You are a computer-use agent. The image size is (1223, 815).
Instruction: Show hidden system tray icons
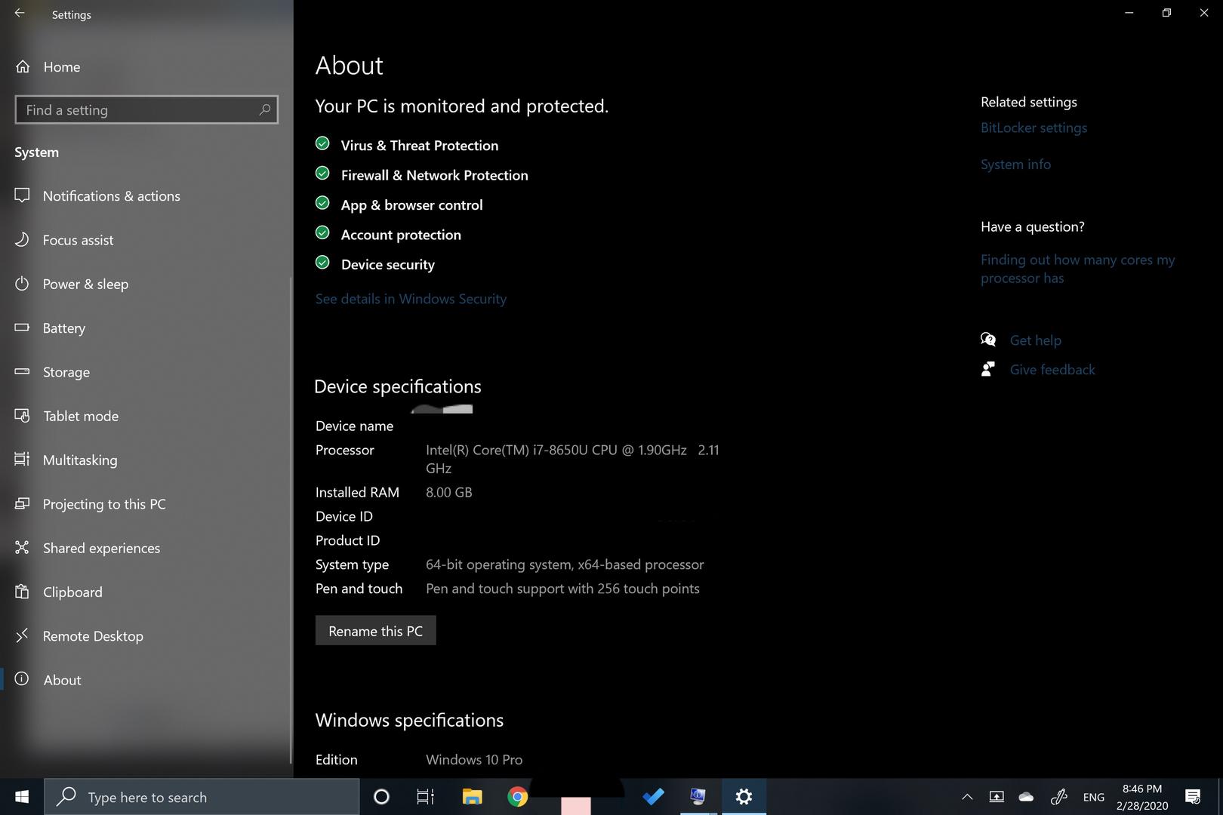pos(967,797)
